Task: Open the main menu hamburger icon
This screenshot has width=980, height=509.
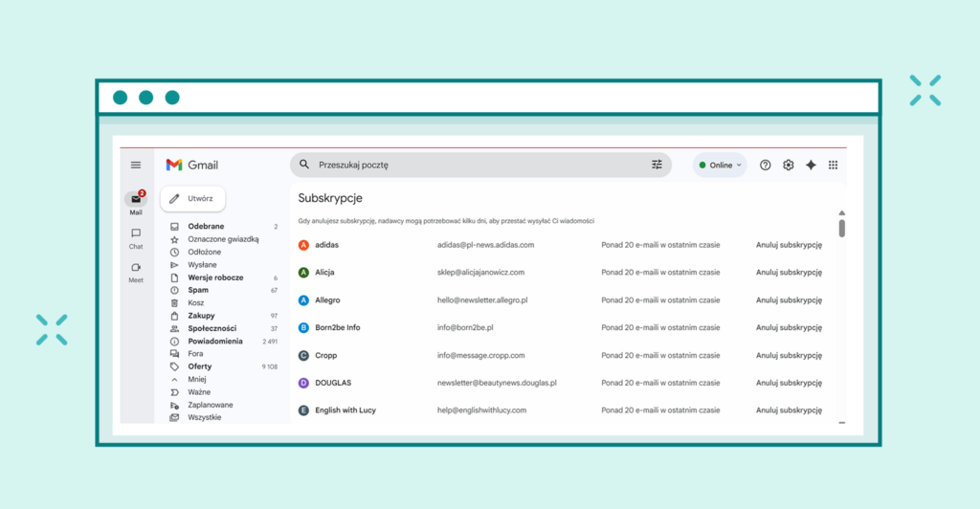Action: click(x=136, y=166)
